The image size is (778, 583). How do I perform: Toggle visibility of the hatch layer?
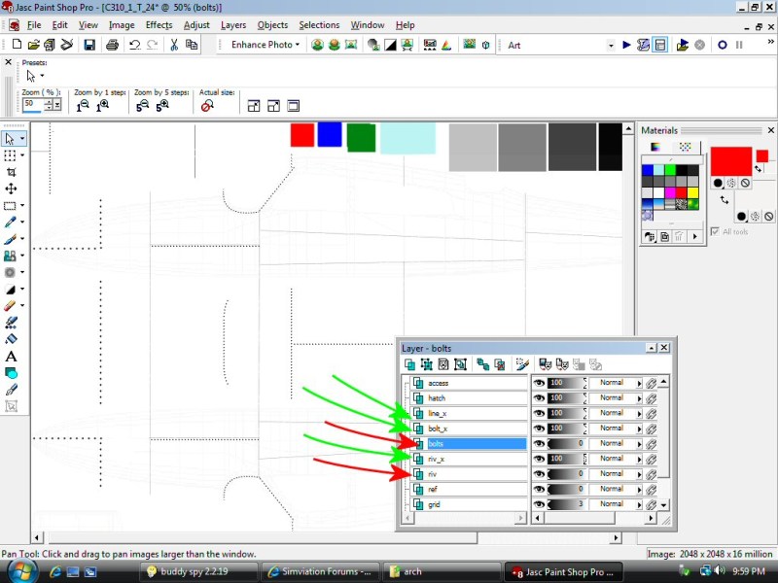pos(539,398)
